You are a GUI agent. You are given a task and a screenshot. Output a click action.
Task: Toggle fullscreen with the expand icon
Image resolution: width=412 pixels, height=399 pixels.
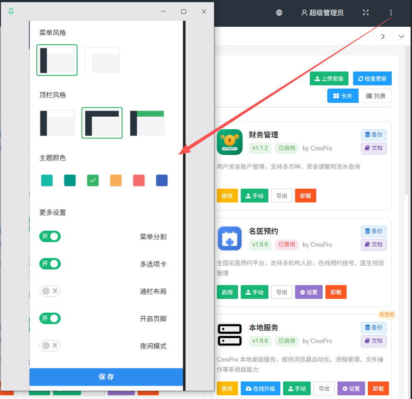click(366, 12)
